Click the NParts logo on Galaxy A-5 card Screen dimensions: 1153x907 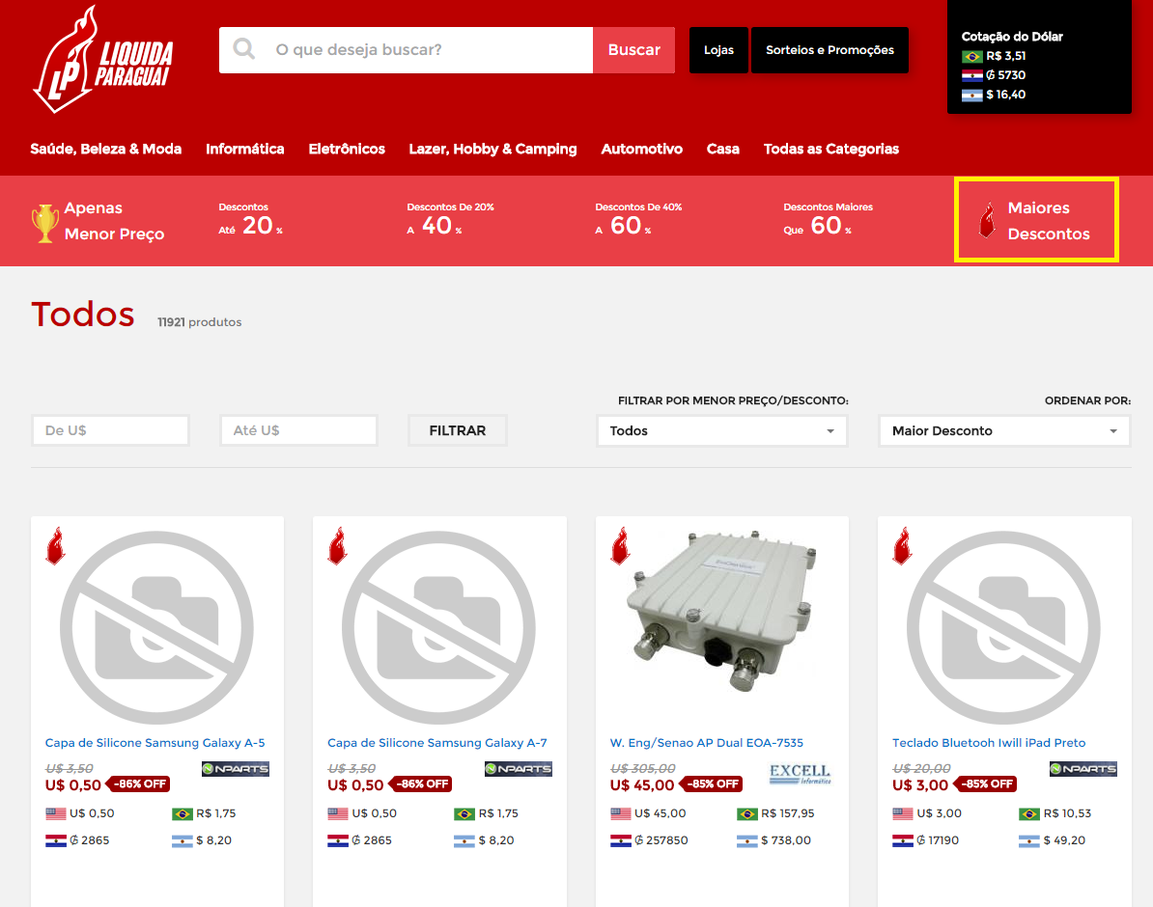[x=236, y=769]
